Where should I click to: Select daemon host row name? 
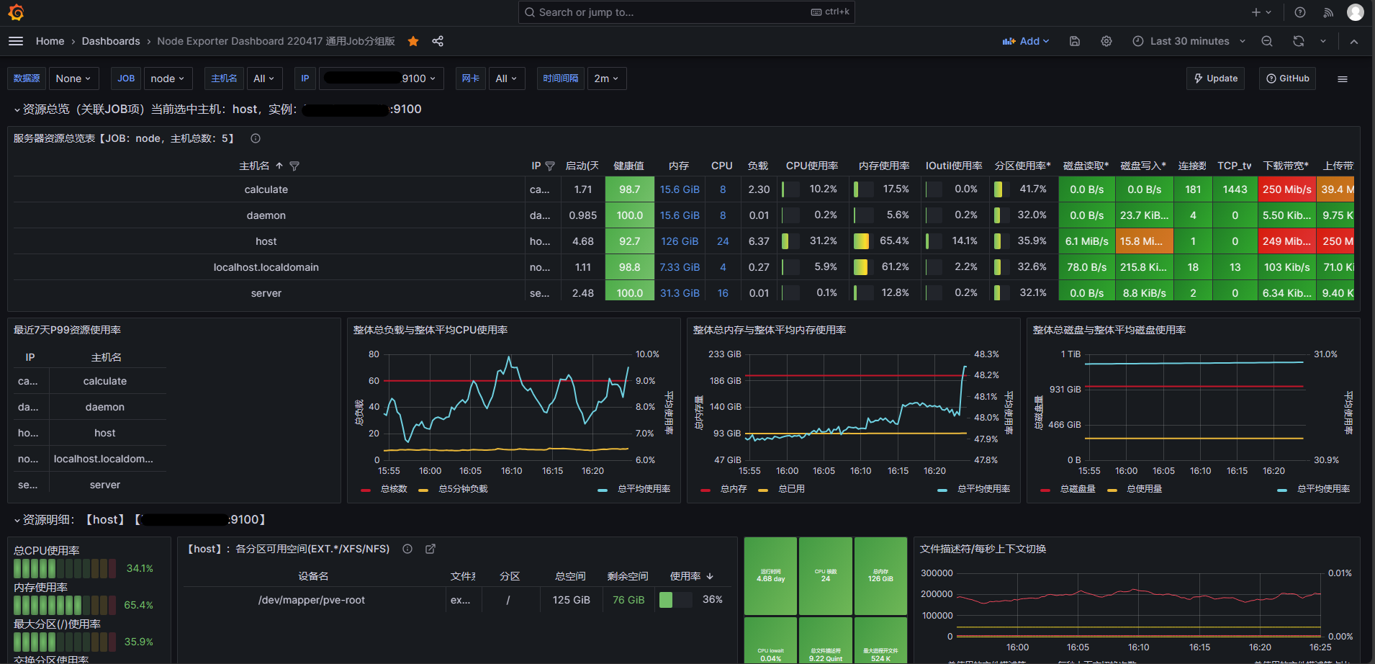(266, 215)
